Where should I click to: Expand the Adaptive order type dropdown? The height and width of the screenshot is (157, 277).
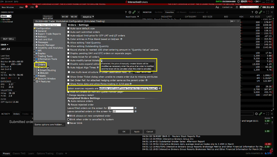pyautogui.click(x=88, y=17)
